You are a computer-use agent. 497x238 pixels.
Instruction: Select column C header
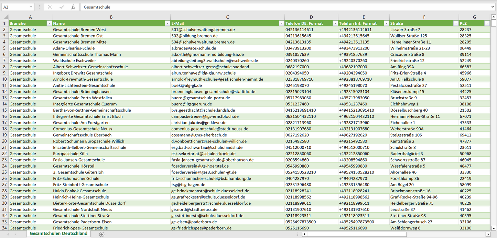pos(227,17)
